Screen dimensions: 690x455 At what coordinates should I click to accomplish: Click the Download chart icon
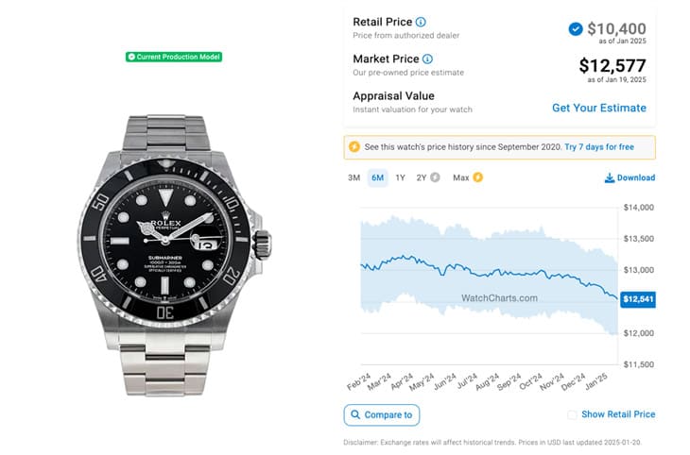[x=609, y=177]
